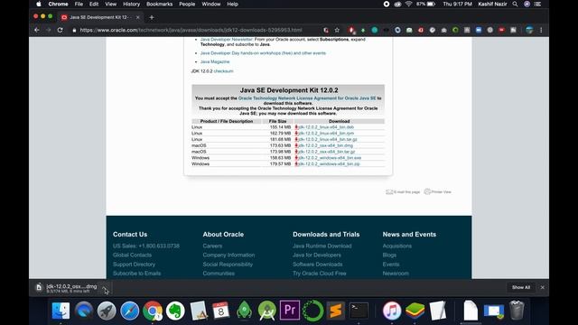Image resolution: width=578 pixels, height=325 pixels.
Task: Open the View menu
Action: 110,4
